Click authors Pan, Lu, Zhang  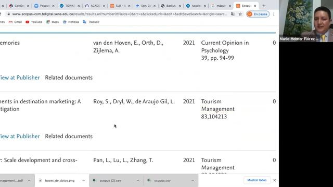click(x=123, y=161)
